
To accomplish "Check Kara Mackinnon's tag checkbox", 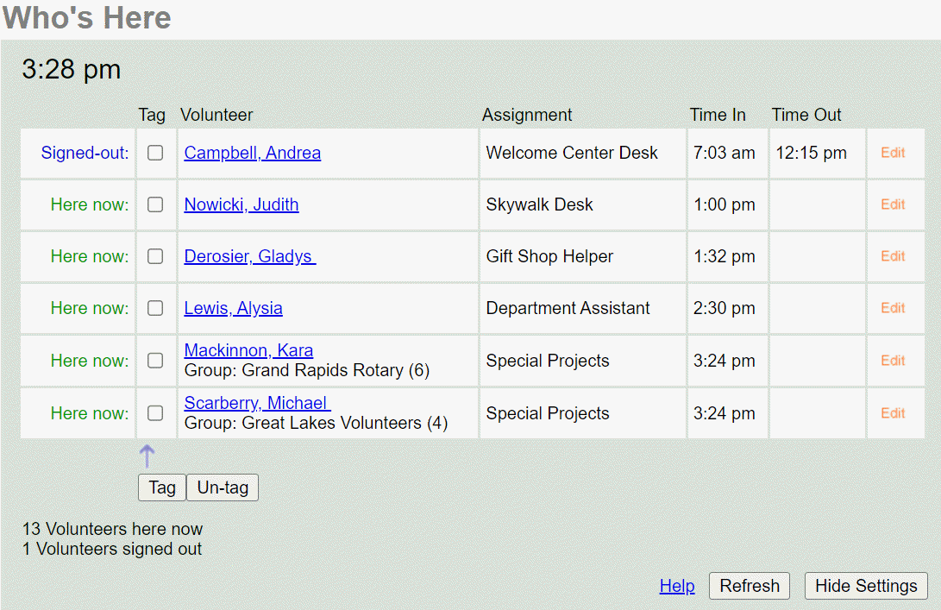I will coord(155,361).
